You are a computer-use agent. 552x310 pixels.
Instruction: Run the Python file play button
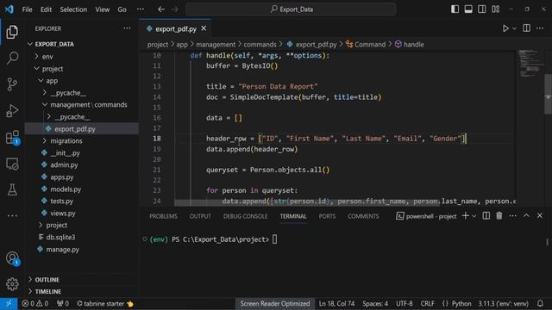coord(505,28)
